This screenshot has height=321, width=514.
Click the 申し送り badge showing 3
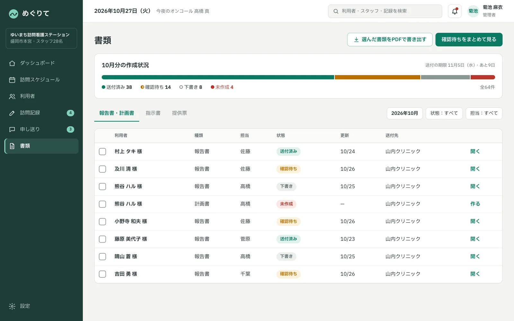coord(70,129)
